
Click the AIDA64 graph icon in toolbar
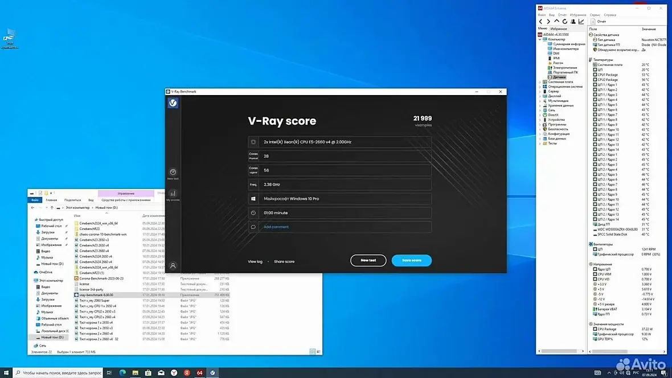581,22
